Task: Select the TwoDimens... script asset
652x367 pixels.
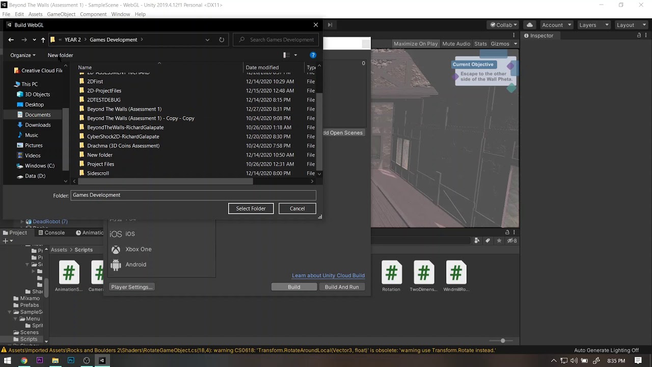Action: [423, 276]
